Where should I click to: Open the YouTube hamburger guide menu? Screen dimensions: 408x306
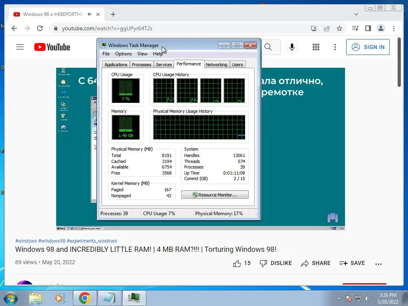click(x=20, y=47)
